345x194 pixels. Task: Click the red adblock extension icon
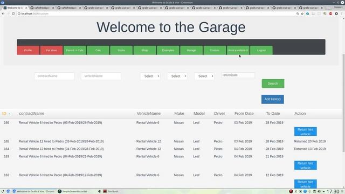(x=330, y=13)
